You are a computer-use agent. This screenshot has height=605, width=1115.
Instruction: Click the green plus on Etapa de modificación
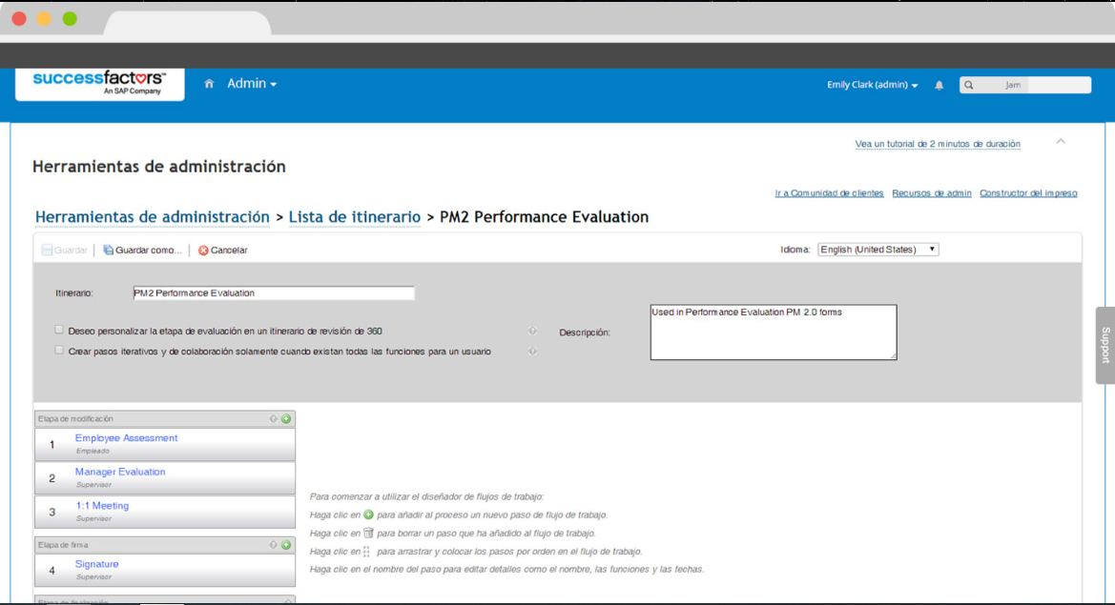pos(286,418)
